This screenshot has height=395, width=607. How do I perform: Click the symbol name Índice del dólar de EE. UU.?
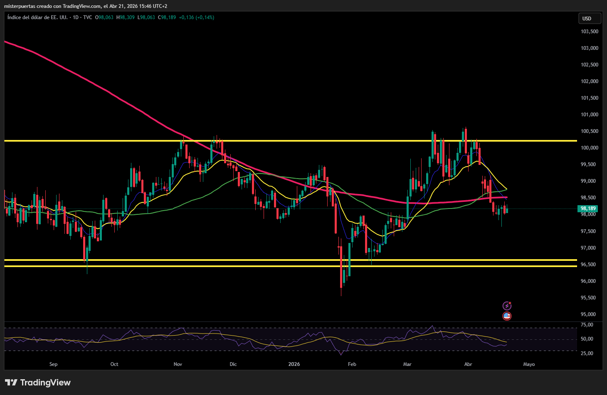[x=37, y=17]
